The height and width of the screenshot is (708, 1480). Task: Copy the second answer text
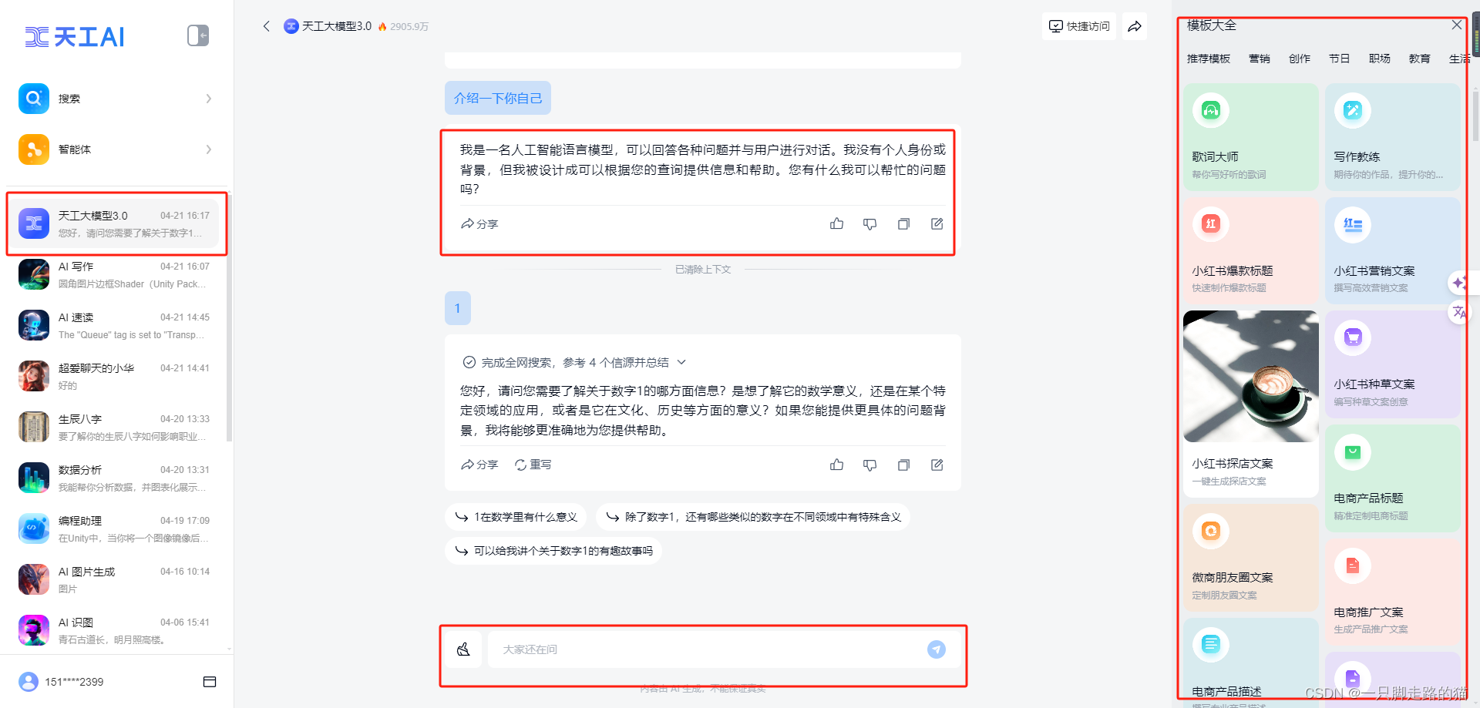click(903, 465)
